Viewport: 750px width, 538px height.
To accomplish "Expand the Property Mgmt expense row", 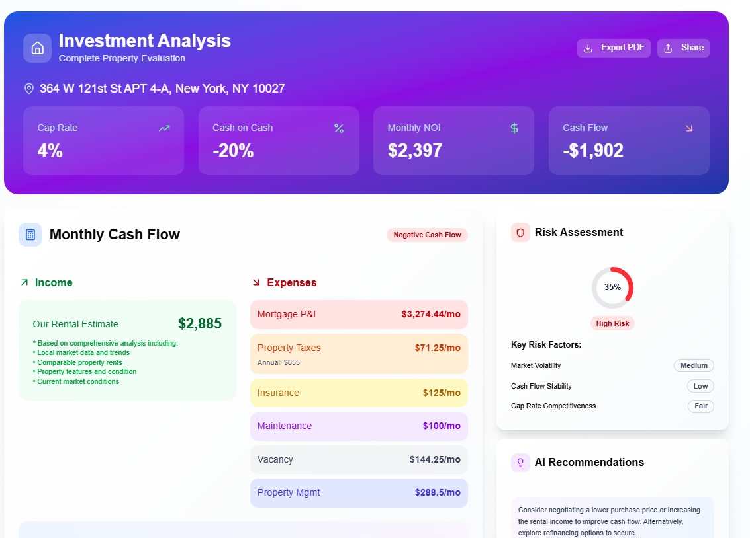I will point(359,492).
